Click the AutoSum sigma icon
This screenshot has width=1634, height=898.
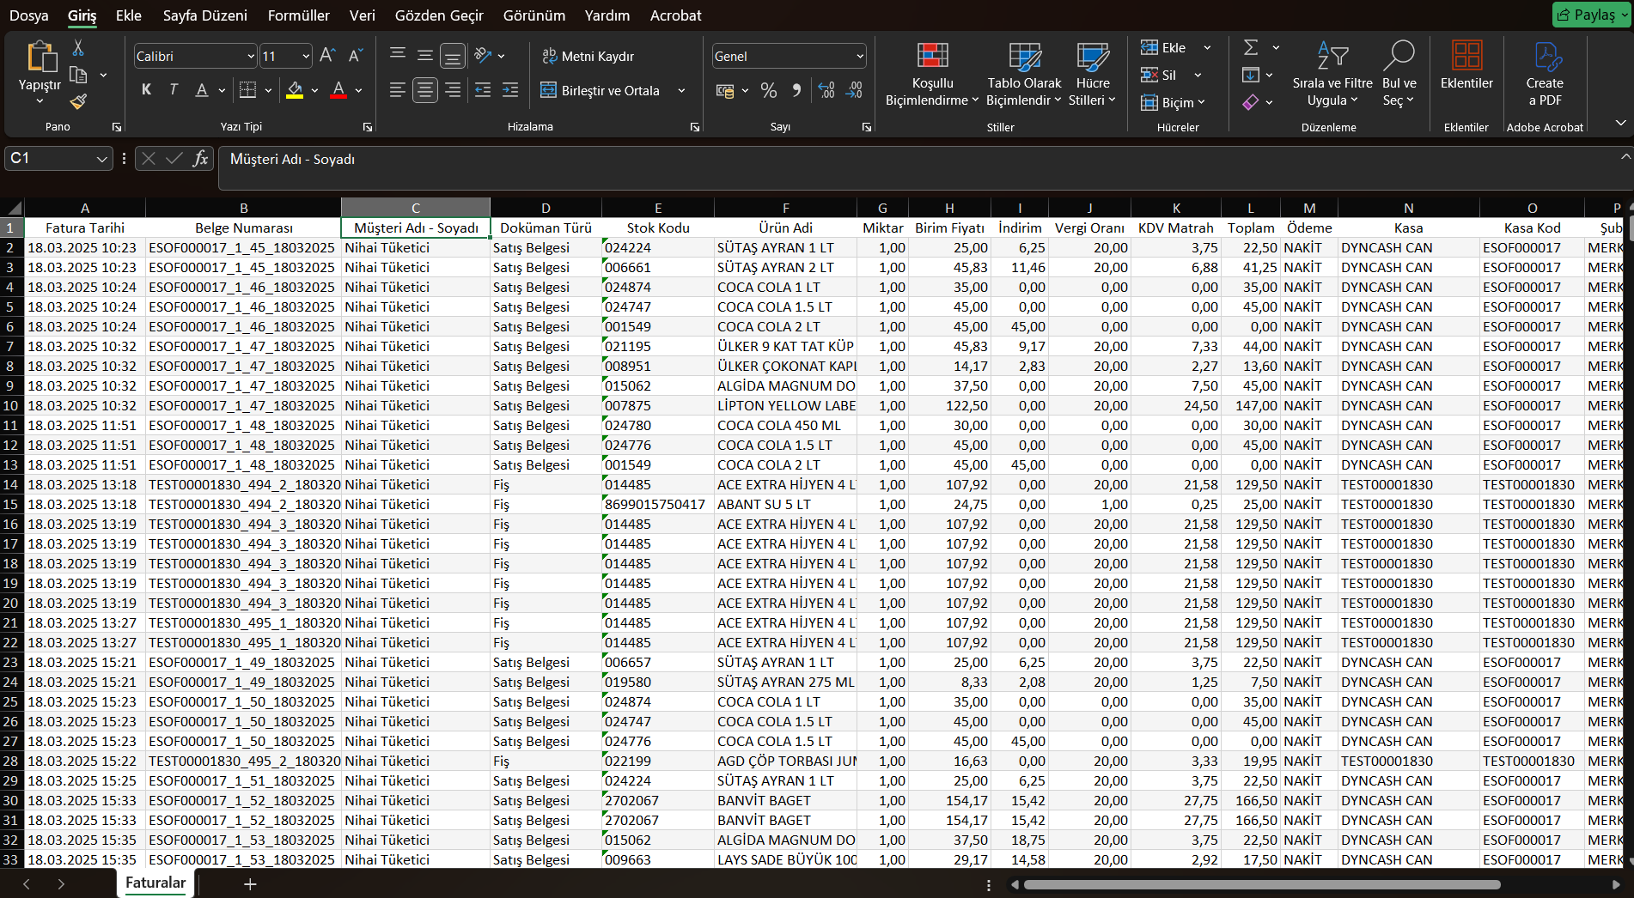click(x=1251, y=48)
